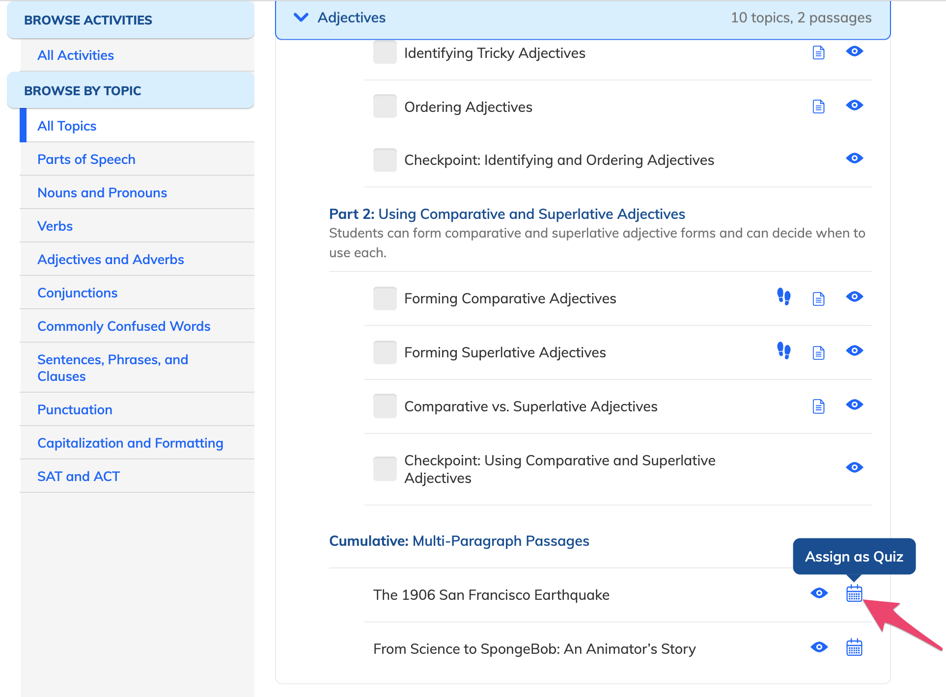The width and height of the screenshot is (946, 697).
Task: Collapse the Adjectives section chevron
Action: [x=301, y=17]
